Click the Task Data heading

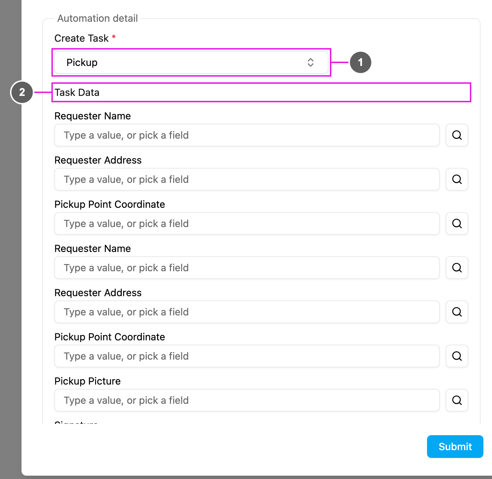tap(77, 93)
